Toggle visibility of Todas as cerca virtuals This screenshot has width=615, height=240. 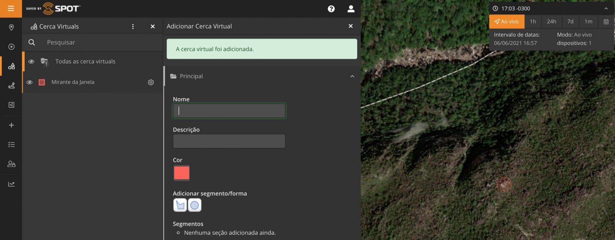coord(31,62)
